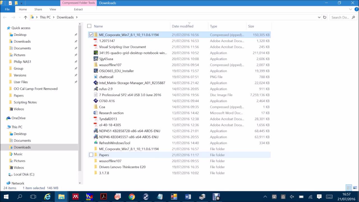The height and width of the screenshot is (202, 359).
Task: Tick the select-all checkbox beside the Name header
Action: pos(89,26)
